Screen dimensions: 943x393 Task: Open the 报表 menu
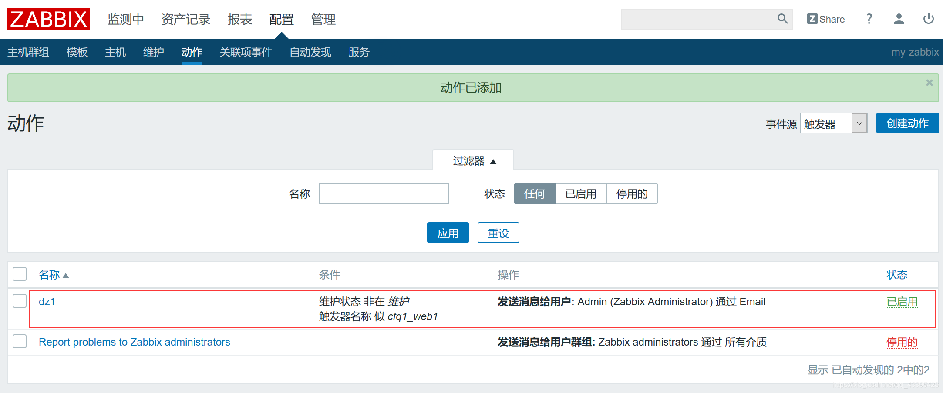pos(240,20)
